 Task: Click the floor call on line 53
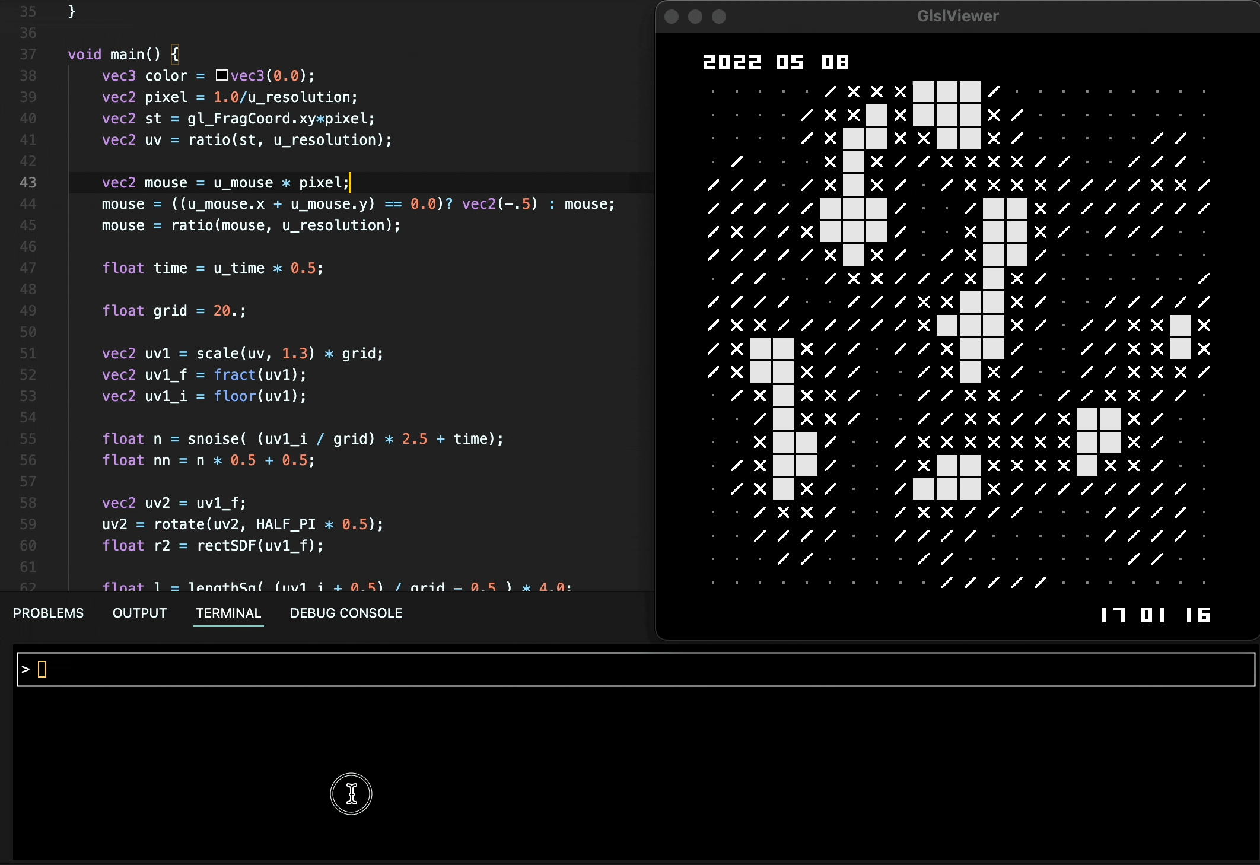[x=234, y=396]
